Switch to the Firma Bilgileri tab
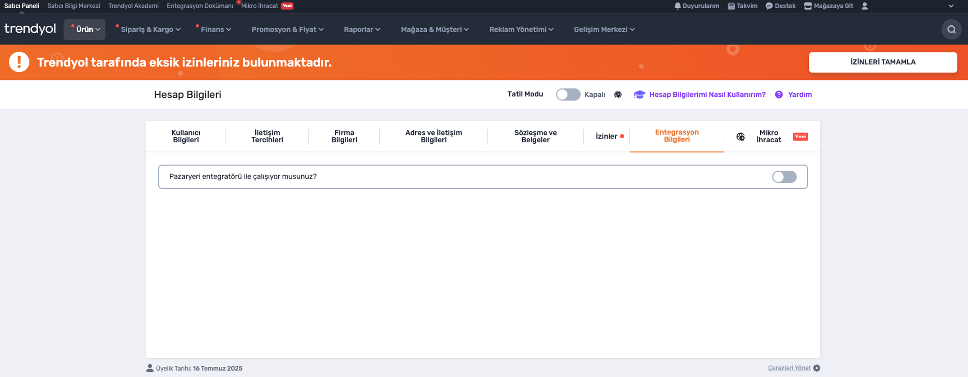The width and height of the screenshot is (968, 377). click(344, 136)
